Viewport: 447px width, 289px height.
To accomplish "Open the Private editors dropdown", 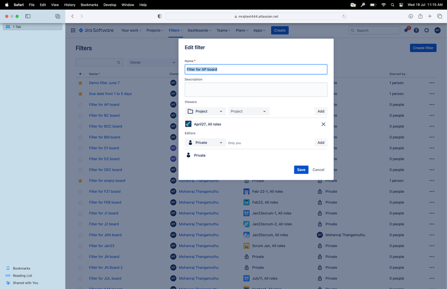I will pos(205,142).
